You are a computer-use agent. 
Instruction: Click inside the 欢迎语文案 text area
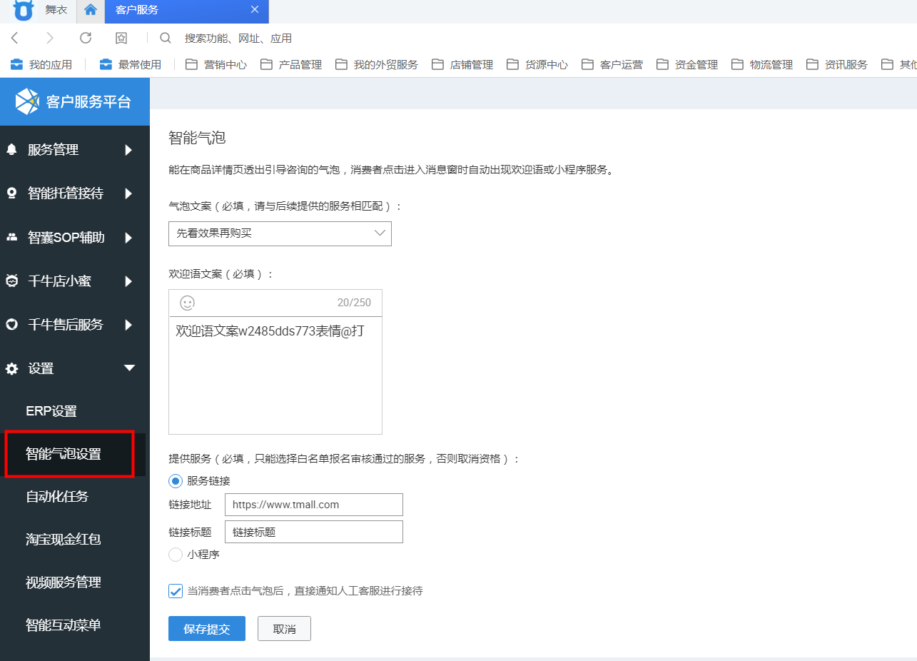point(275,375)
